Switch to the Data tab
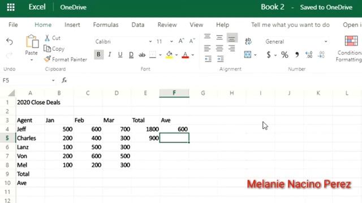 pyautogui.click(x=138, y=25)
